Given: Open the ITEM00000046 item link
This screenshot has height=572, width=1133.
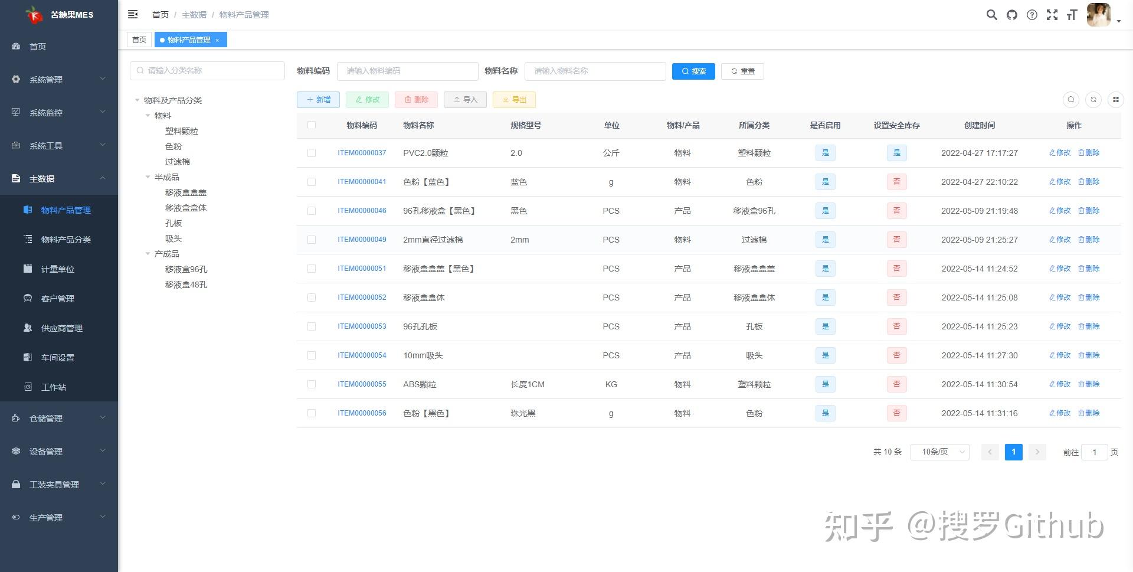Looking at the screenshot, I should click(362, 210).
